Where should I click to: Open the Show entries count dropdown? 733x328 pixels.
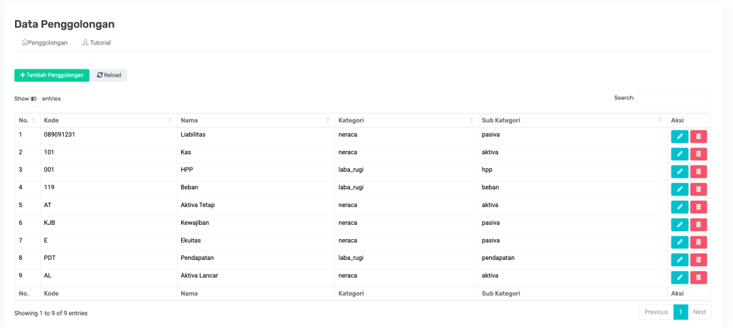coord(34,99)
